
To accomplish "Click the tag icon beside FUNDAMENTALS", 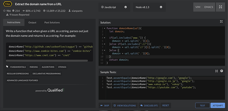I will click(7, 67).
